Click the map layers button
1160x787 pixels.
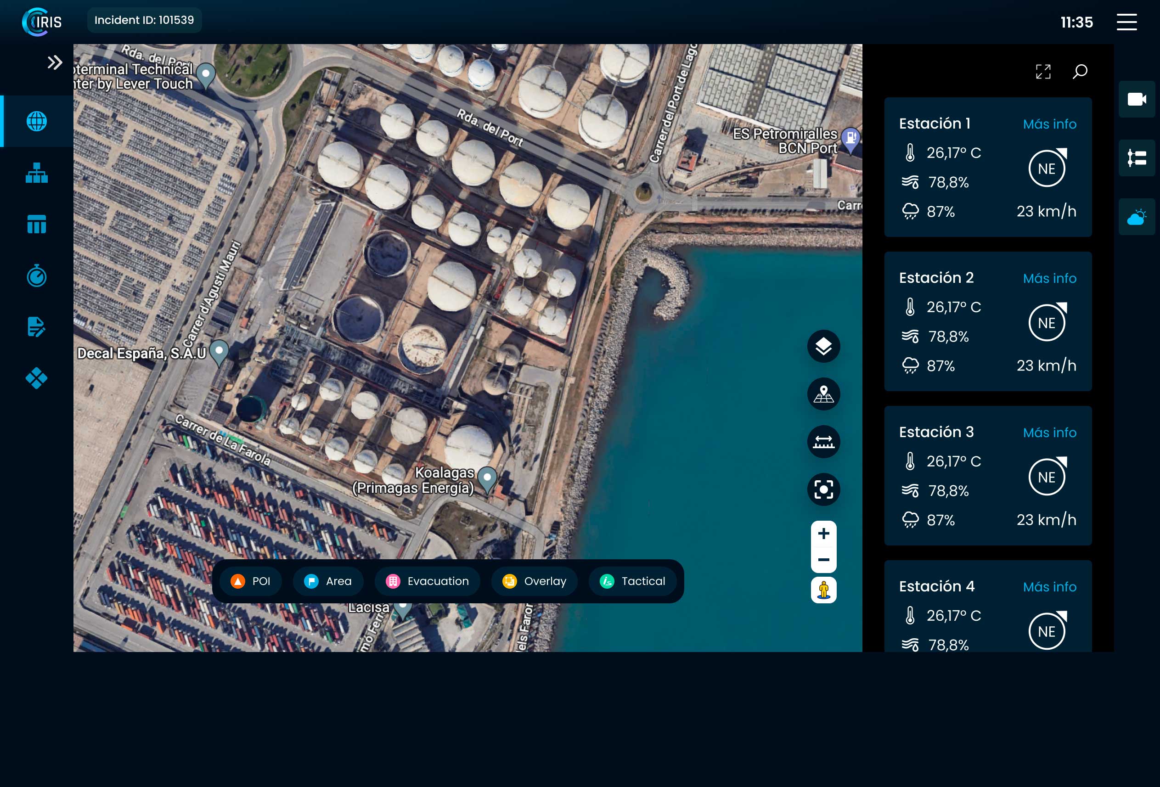point(823,346)
